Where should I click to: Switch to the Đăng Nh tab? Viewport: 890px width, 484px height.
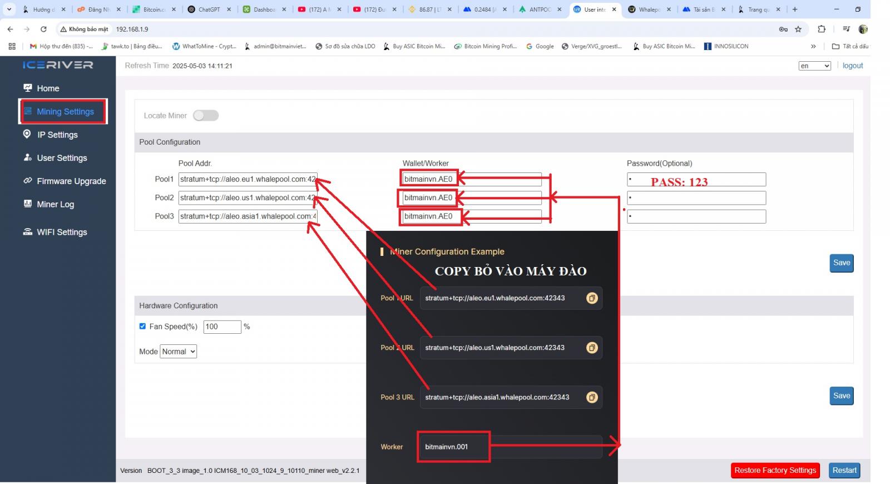99,9
